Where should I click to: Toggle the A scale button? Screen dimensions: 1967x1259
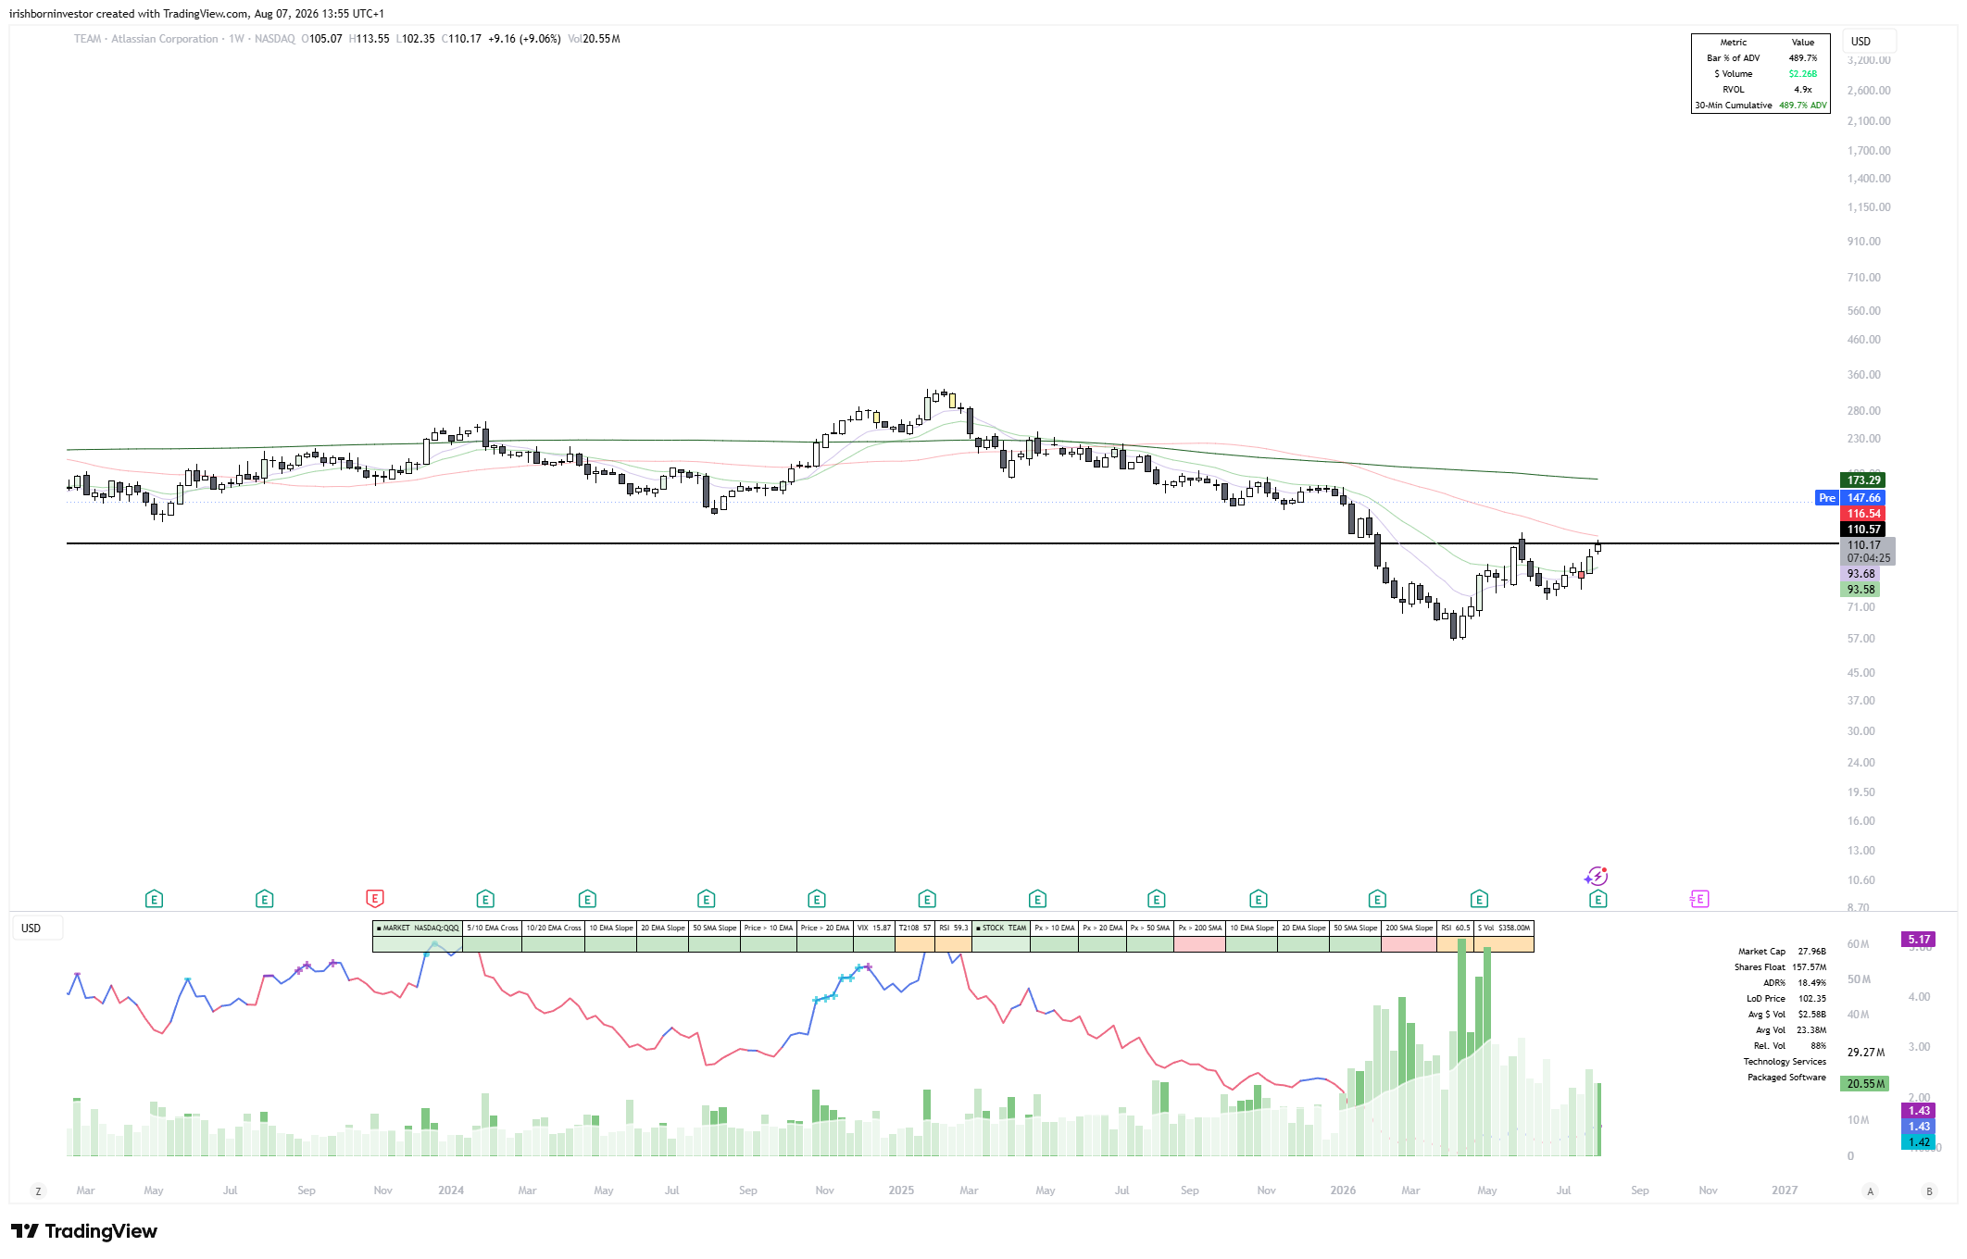pyautogui.click(x=1870, y=1190)
